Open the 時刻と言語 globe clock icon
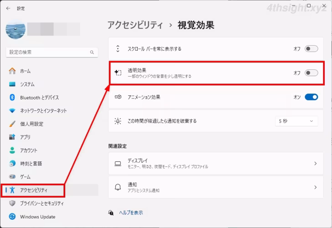This screenshot has width=332, height=228. tap(12, 163)
